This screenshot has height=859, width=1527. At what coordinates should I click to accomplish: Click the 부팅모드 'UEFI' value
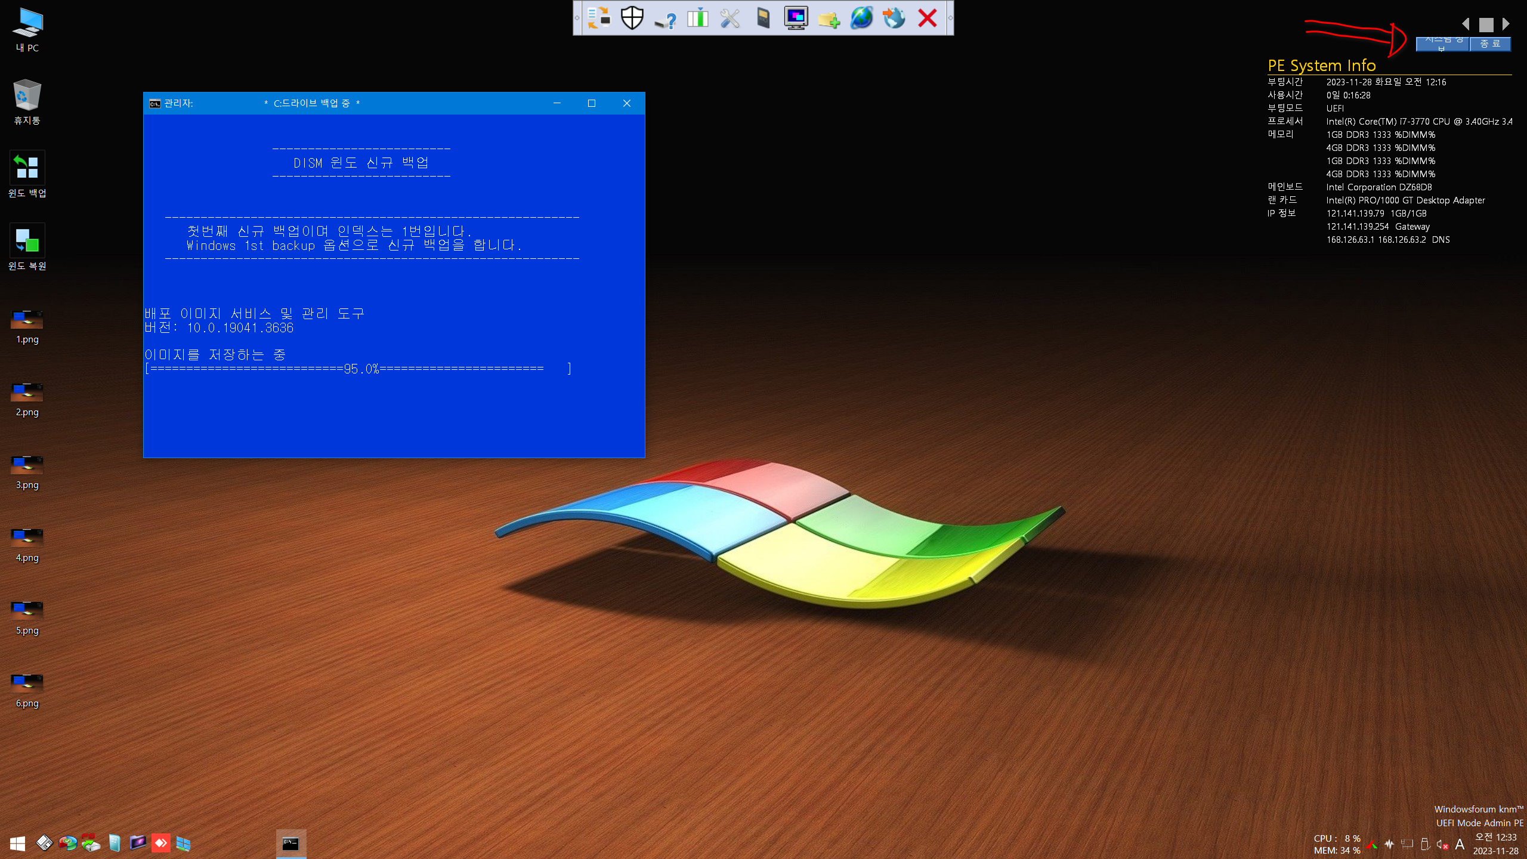pyautogui.click(x=1335, y=109)
